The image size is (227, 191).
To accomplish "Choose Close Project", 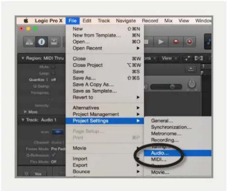I will point(104,65).
